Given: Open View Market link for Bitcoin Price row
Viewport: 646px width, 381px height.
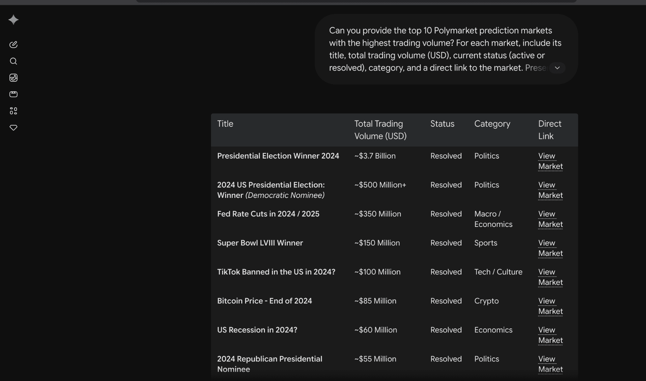Looking at the screenshot, I should point(550,306).
